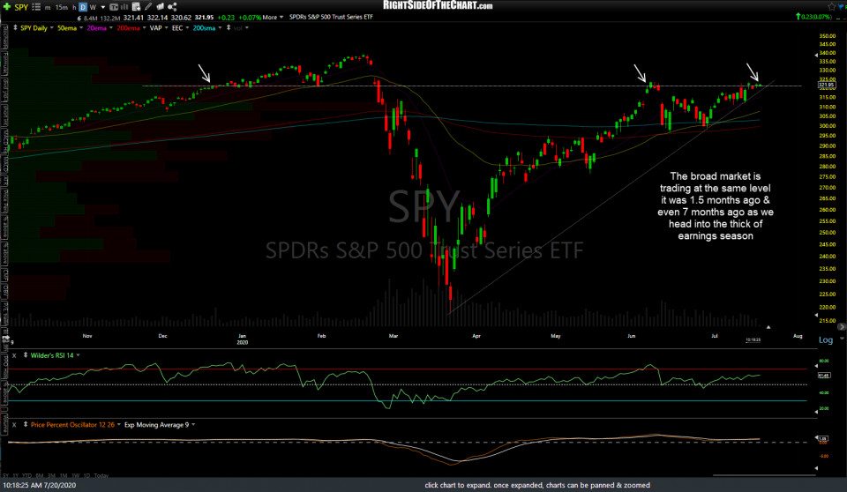Set chart range to 1M

point(64,475)
